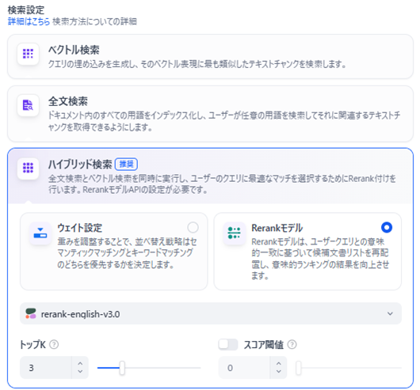Viewport: 420px width, 390px height.
Task: Click the Cohere logo beside rerank-english-v3.0
Action: [31, 313]
